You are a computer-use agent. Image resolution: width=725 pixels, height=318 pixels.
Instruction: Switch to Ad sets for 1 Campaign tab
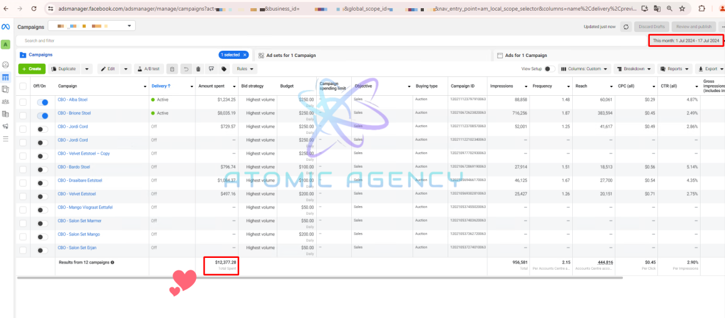point(291,56)
